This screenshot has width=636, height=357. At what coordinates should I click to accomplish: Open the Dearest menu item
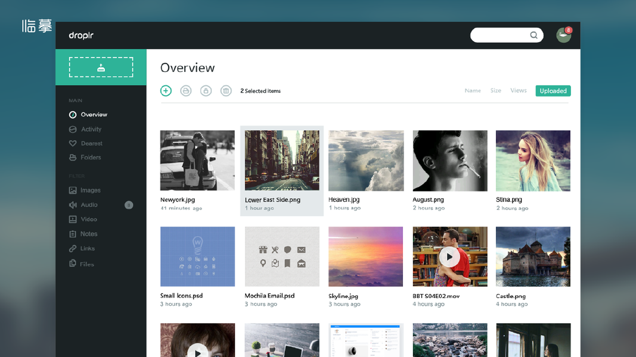tap(92, 143)
